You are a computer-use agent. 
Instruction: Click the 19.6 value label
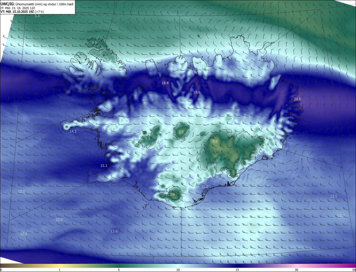(x=197, y=92)
